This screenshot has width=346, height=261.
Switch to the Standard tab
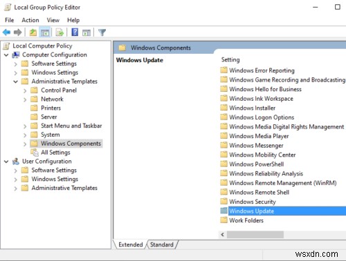tap(162, 244)
